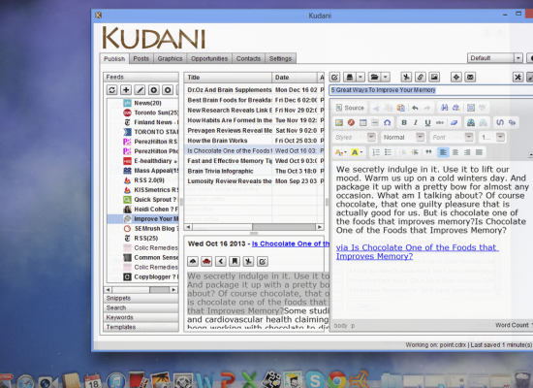The image size is (533, 388).
Task: Refresh feeds with the reload icon
Action: [111, 90]
